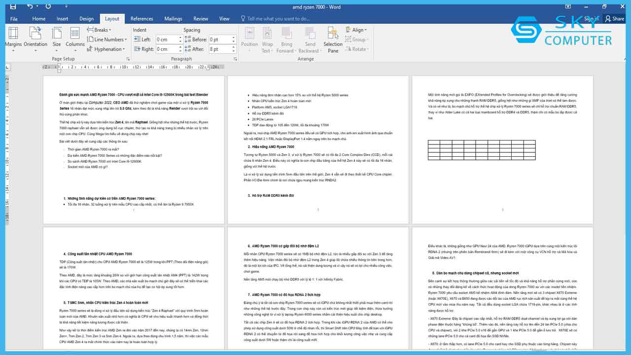Click the Spacing Before value field

coord(223,39)
